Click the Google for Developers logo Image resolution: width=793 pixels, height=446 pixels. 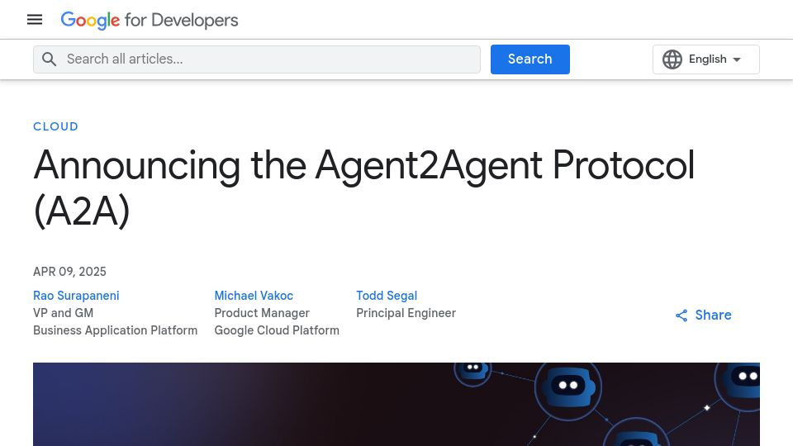(150, 20)
